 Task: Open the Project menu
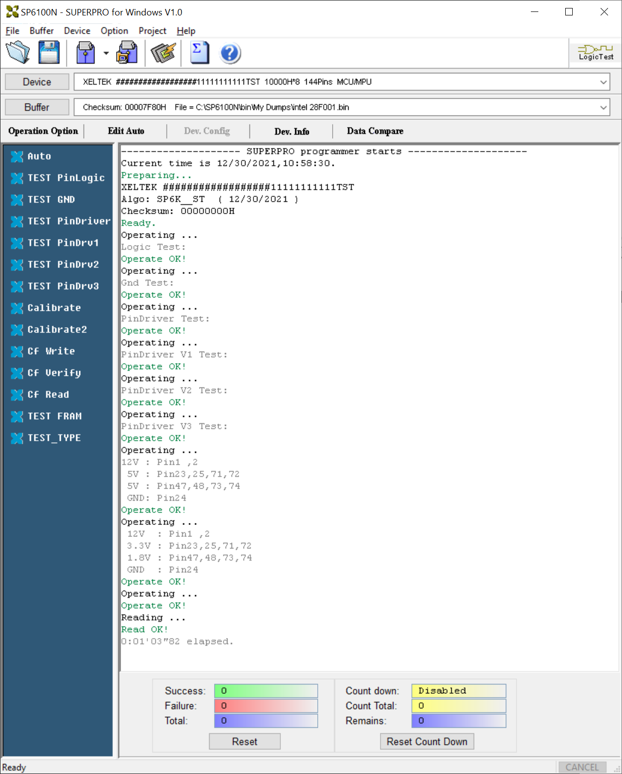(152, 31)
